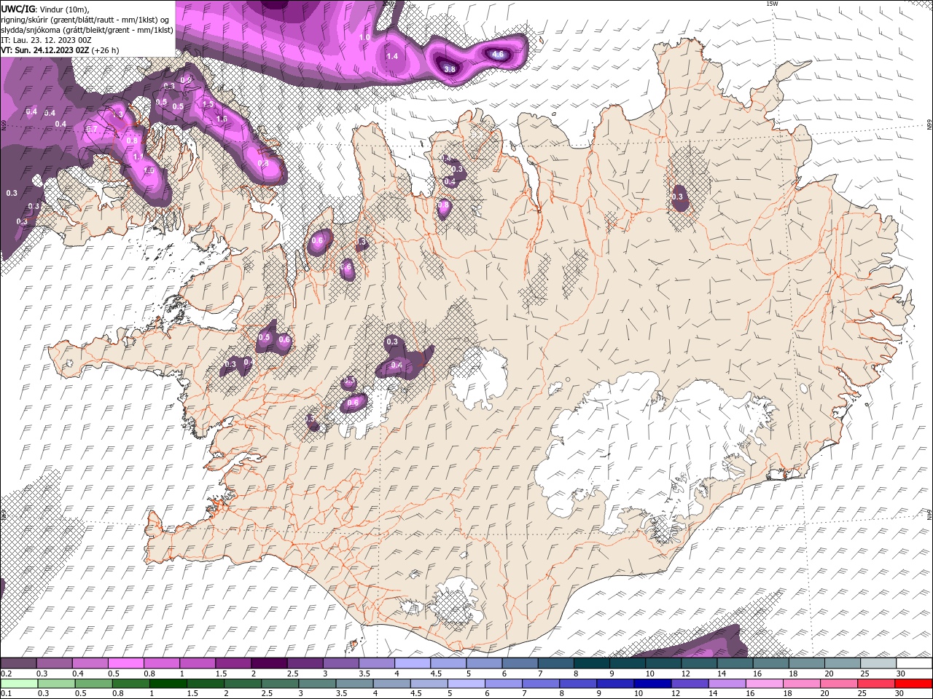Click the bottom-row dark green swatch for 1 mm
The height and width of the screenshot is (699, 933).
click(x=168, y=684)
